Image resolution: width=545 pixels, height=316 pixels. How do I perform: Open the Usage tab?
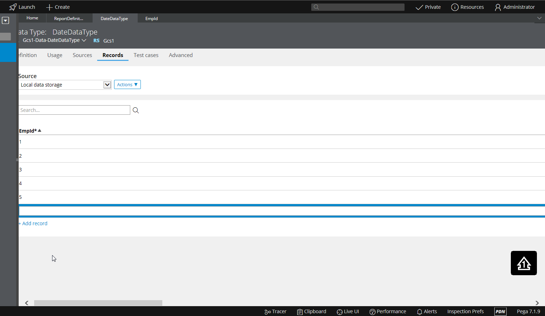pos(55,55)
